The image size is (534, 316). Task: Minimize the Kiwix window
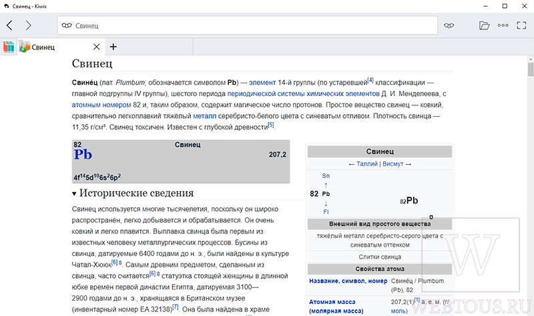click(x=486, y=6)
